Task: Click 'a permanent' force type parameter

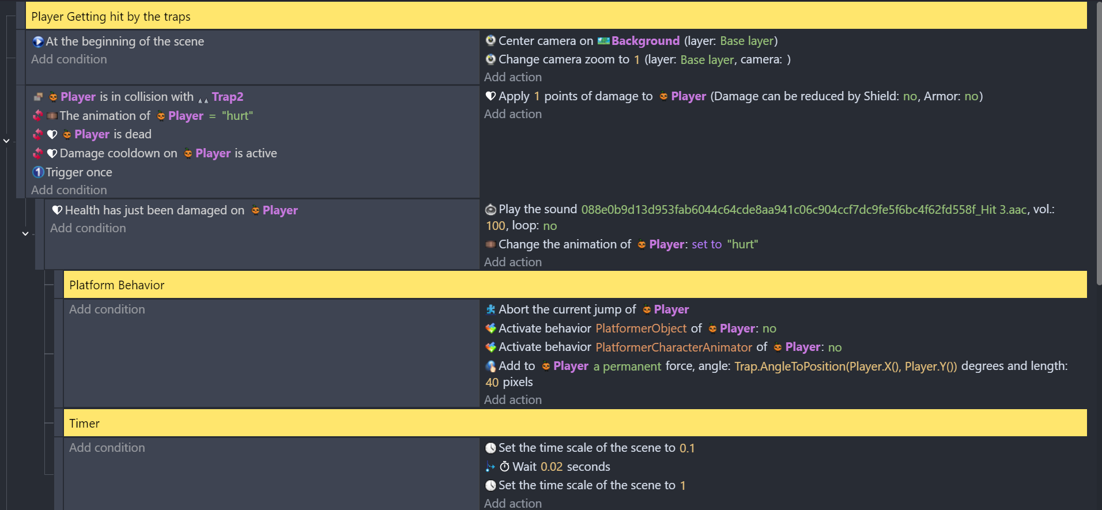Action: 627,366
